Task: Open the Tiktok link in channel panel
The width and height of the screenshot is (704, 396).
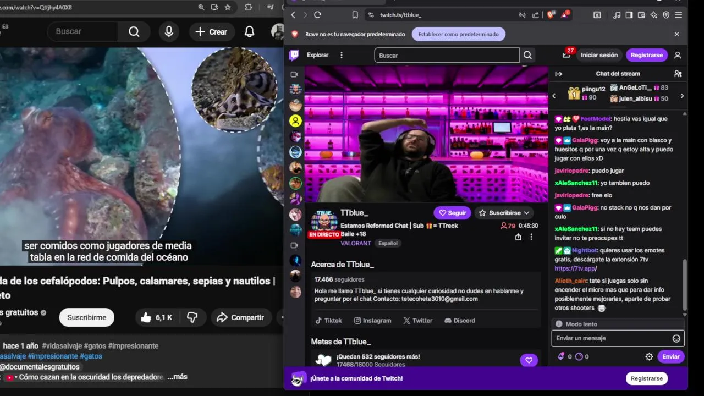Action: point(328,321)
